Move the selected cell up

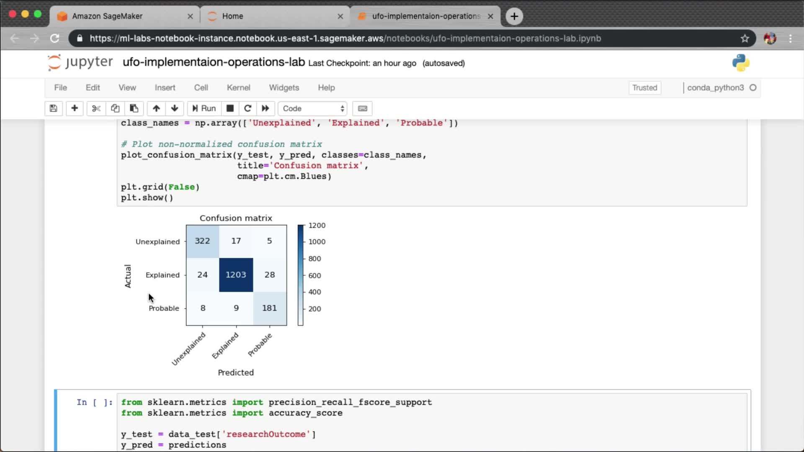pos(156,108)
